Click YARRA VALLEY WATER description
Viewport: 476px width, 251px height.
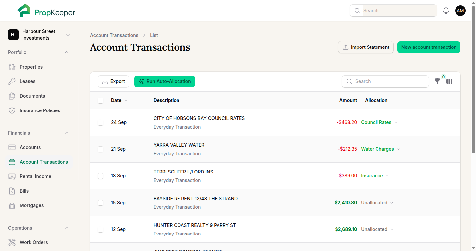click(179, 145)
